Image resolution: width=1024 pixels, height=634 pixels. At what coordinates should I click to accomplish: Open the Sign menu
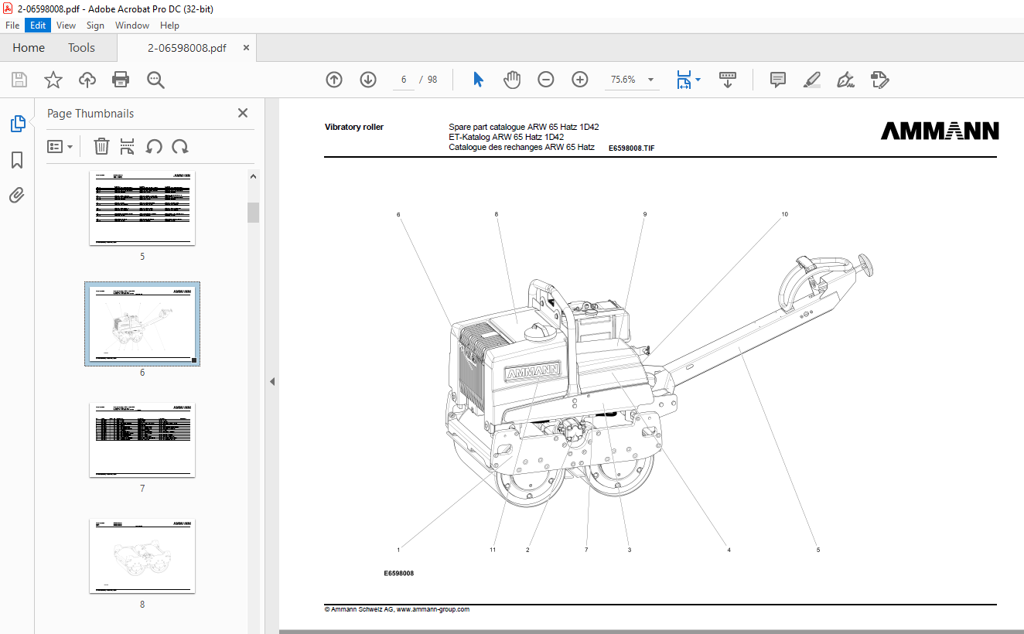point(95,26)
